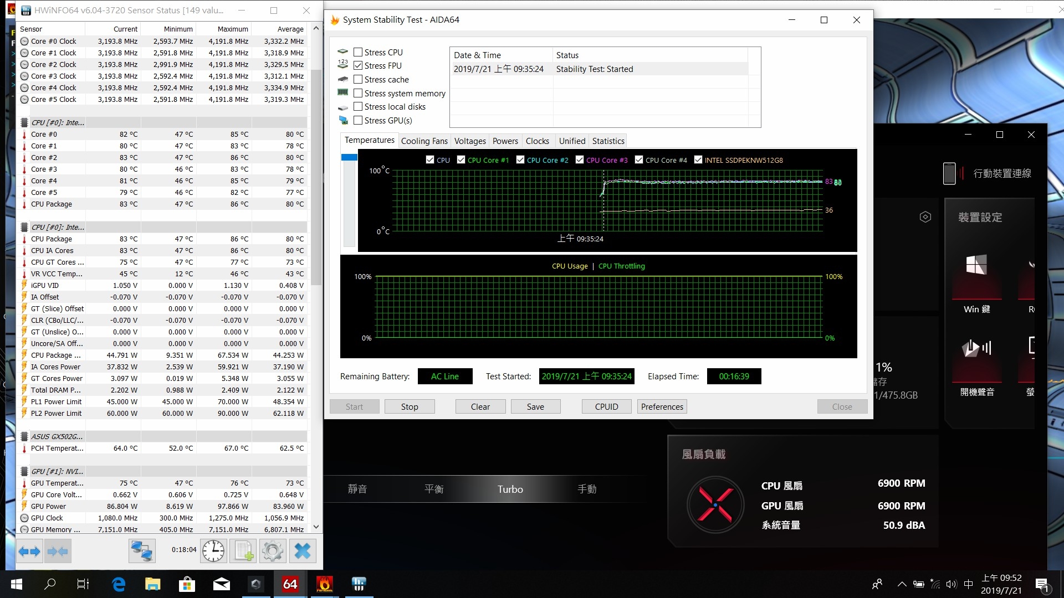
Task: Switch to the AIDA64 stability test flame taskbar icon
Action: click(x=325, y=584)
